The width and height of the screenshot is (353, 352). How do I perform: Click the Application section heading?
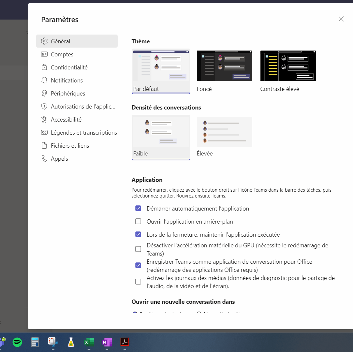coord(147,180)
